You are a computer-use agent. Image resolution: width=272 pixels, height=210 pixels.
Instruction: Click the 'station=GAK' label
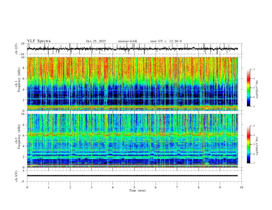coord(127,41)
